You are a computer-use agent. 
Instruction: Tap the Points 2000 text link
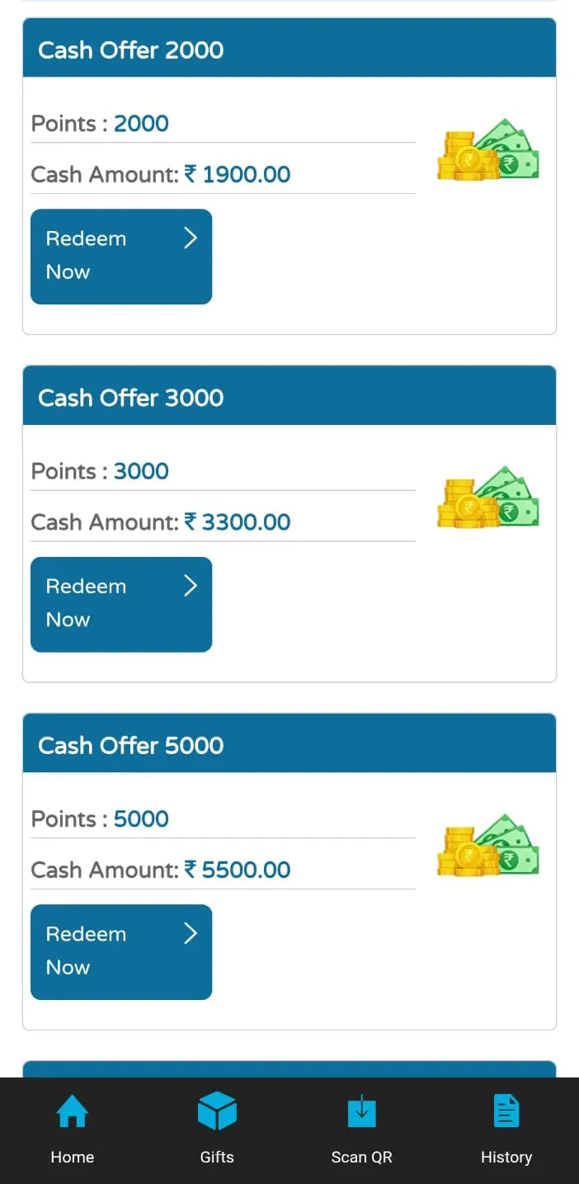tap(140, 123)
